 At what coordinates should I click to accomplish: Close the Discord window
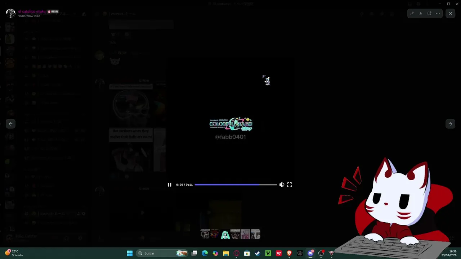(457, 4)
